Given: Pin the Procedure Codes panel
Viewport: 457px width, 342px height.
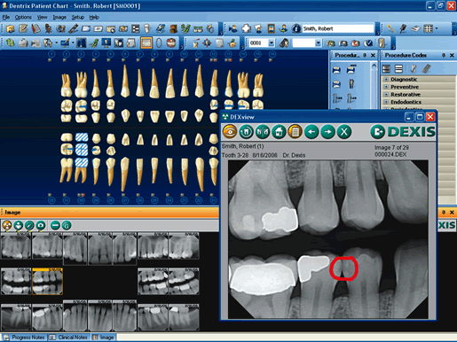Looking at the screenshot, I should pyautogui.click(x=444, y=55).
